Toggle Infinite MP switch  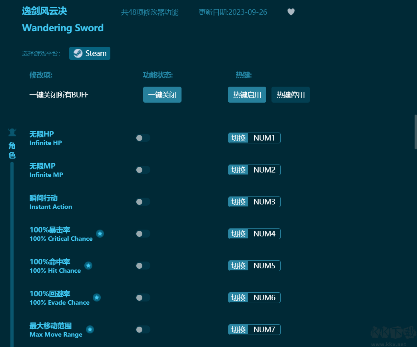pyautogui.click(x=143, y=170)
